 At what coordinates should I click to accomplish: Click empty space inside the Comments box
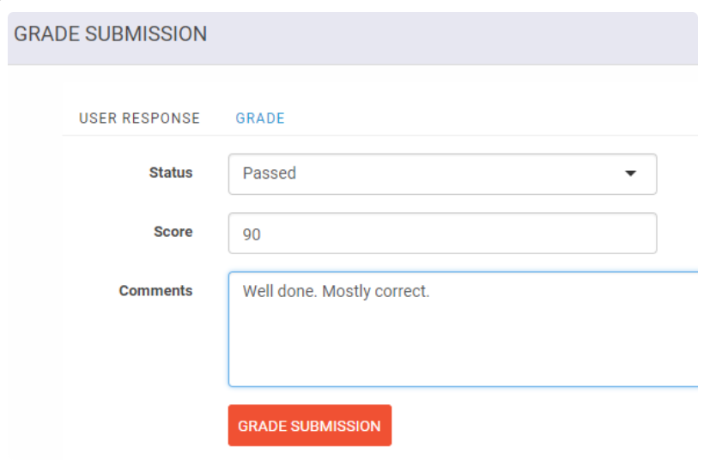click(x=463, y=350)
